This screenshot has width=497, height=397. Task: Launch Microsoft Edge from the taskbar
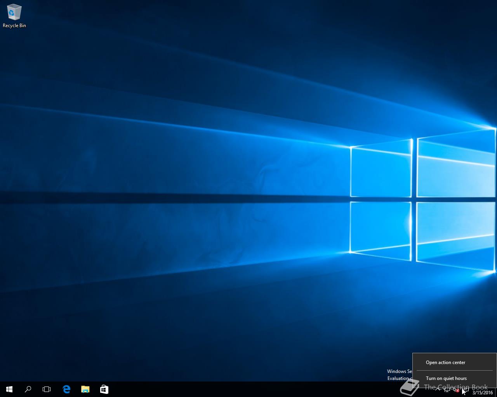pos(66,389)
